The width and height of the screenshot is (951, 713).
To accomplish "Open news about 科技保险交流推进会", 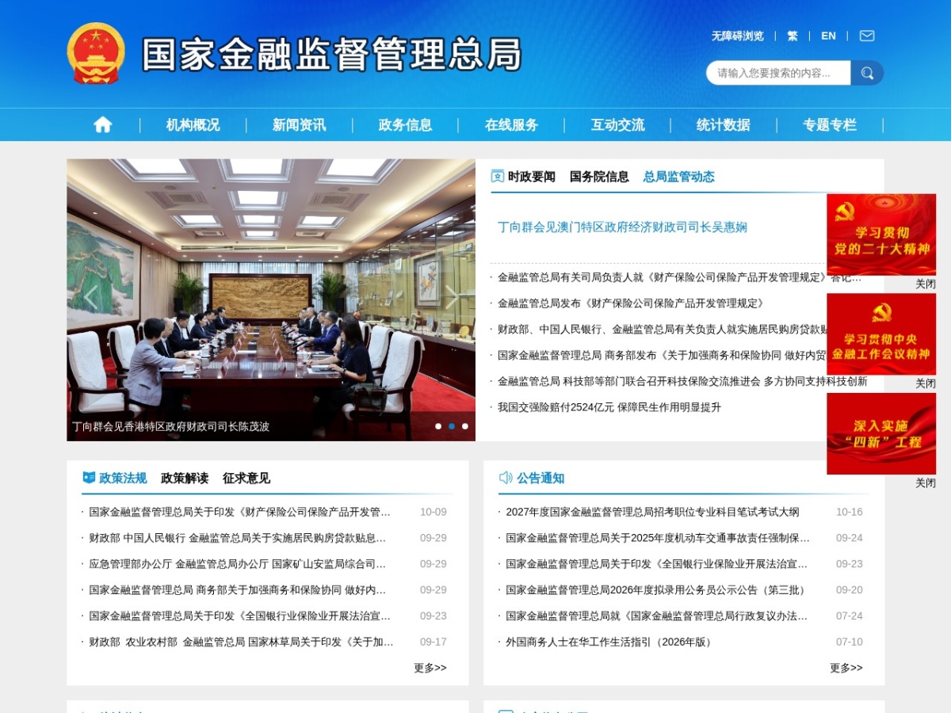I will [x=682, y=381].
